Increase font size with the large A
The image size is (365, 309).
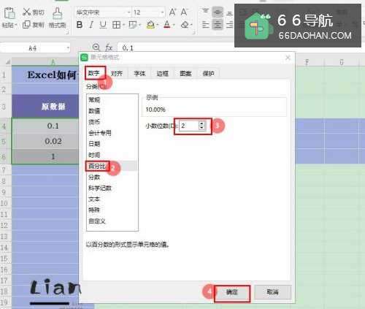click(172, 12)
